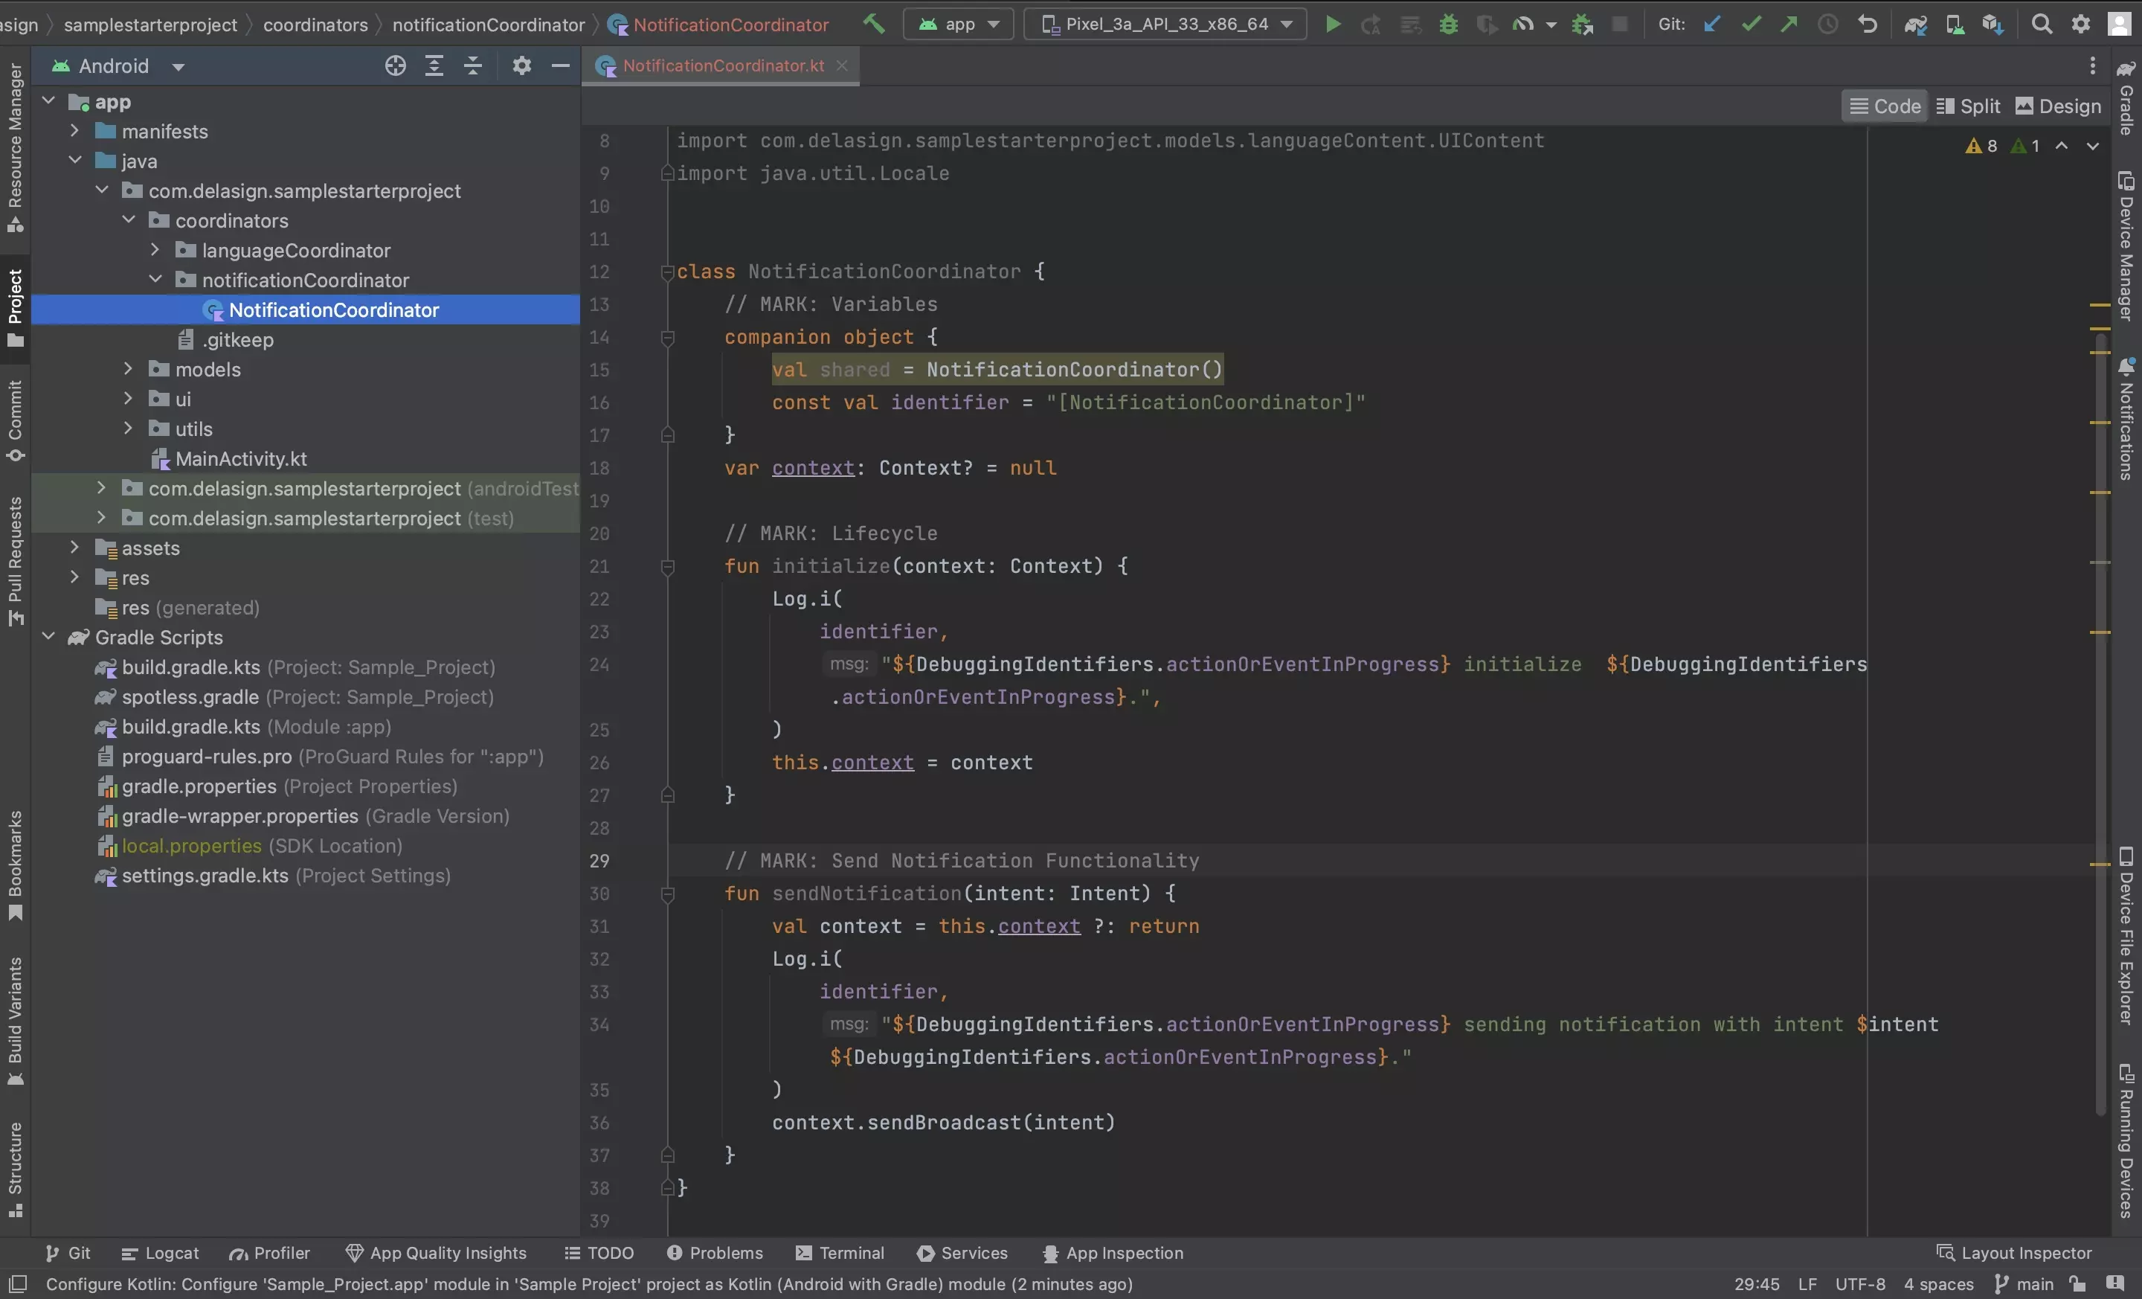
Task: Close the NotificationCoordinator.kt tab
Action: [x=841, y=66]
